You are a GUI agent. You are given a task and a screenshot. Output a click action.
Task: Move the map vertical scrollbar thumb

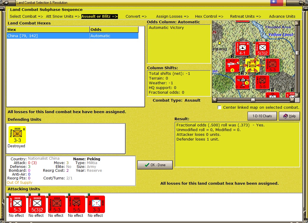click(297, 53)
